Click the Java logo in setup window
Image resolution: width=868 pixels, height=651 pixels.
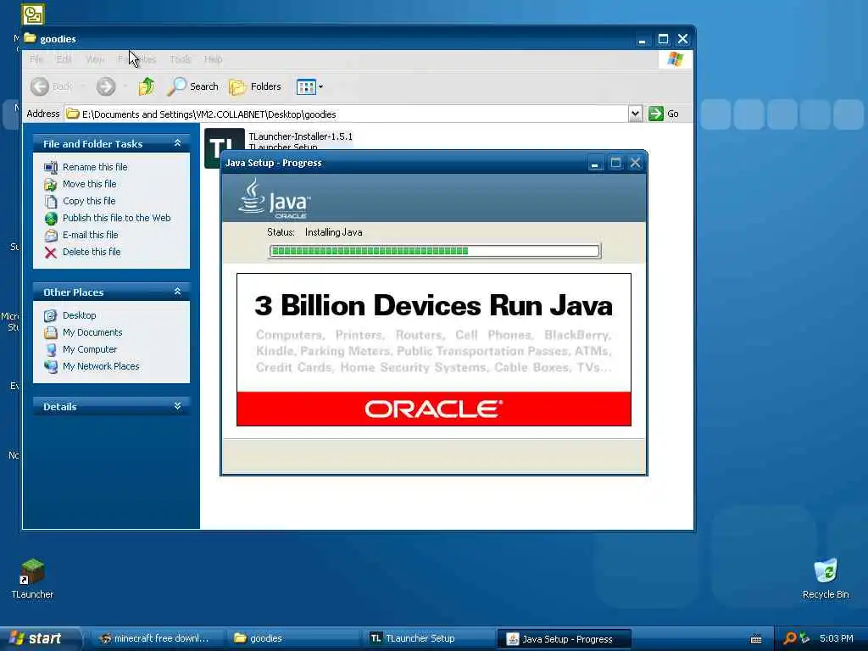275,198
